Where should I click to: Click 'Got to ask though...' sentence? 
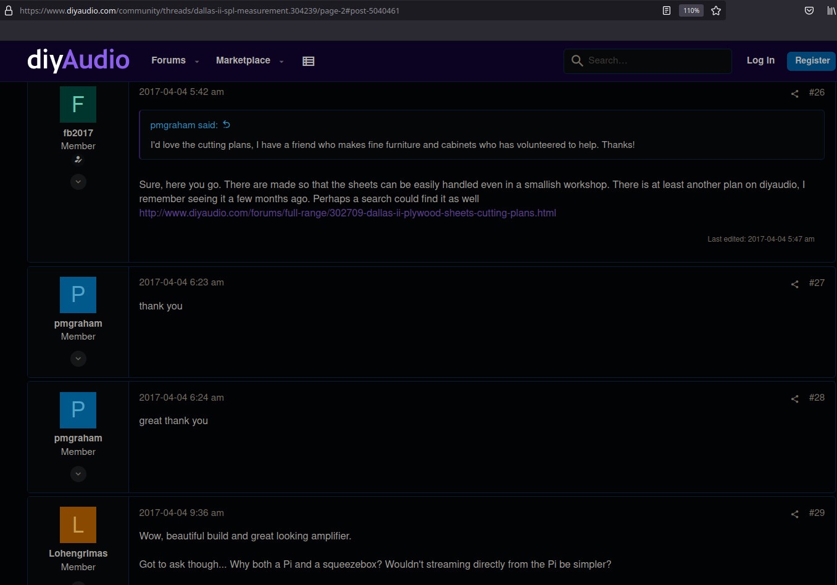coord(375,564)
